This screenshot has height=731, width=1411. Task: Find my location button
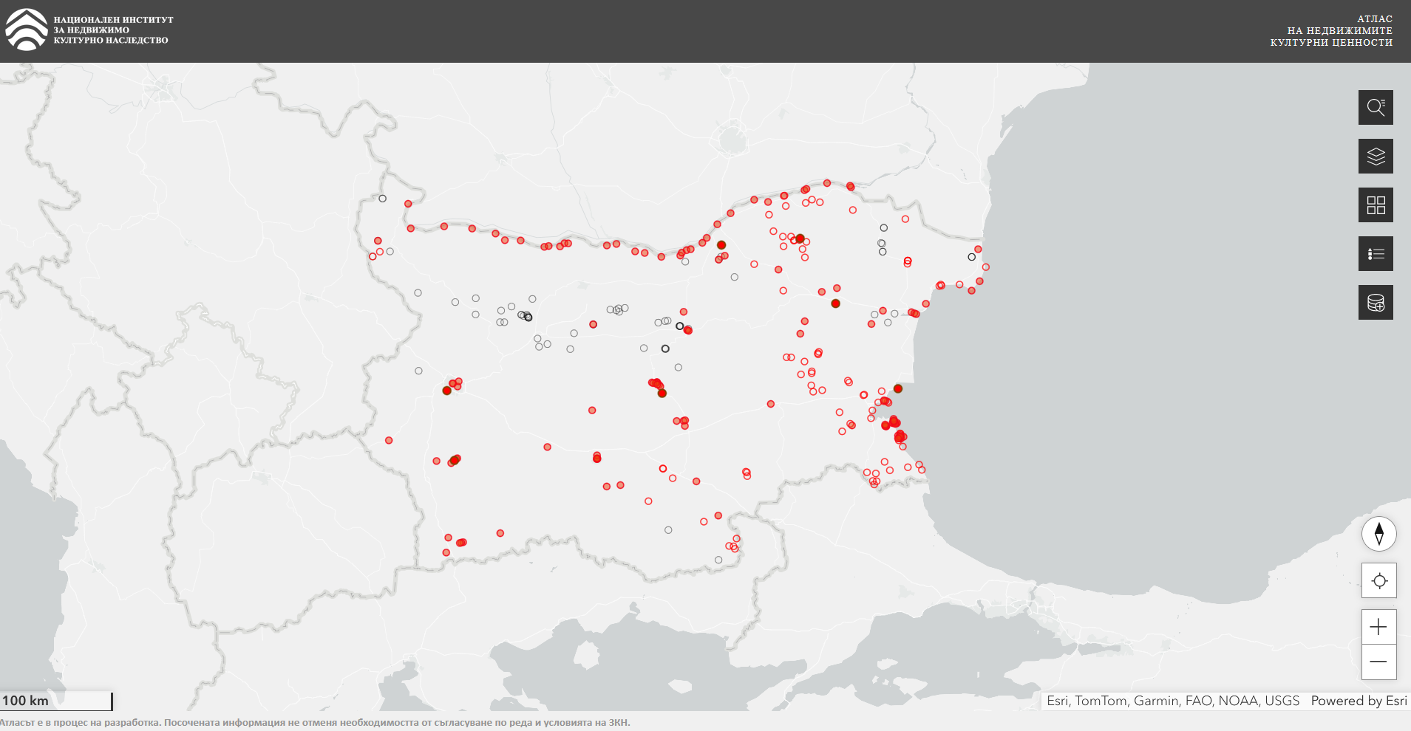click(x=1379, y=580)
